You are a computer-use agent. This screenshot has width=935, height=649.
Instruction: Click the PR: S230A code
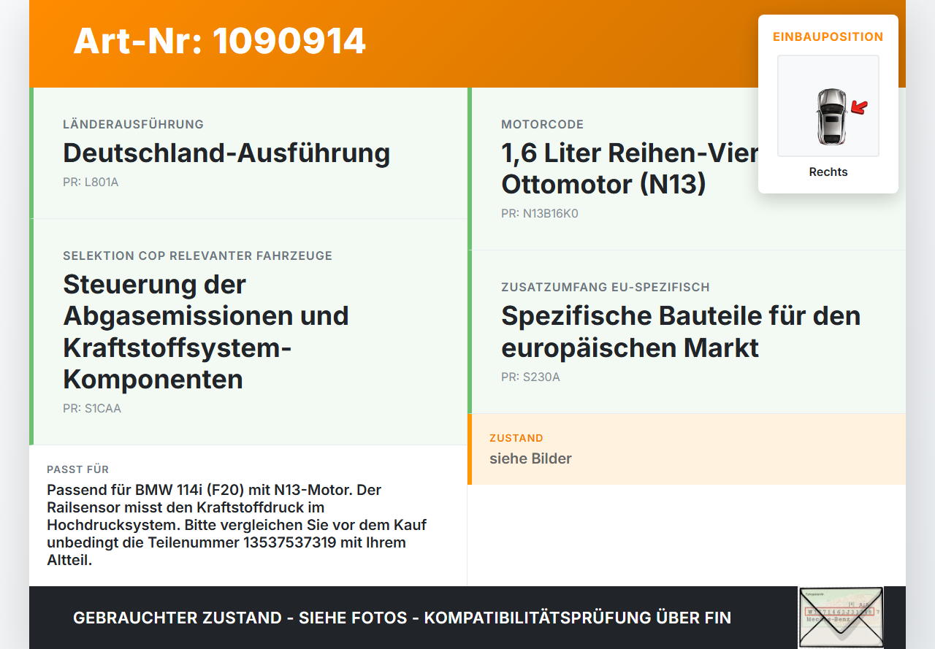pyautogui.click(x=530, y=377)
